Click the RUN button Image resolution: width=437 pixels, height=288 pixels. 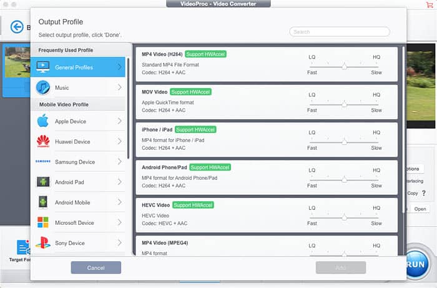point(416,264)
